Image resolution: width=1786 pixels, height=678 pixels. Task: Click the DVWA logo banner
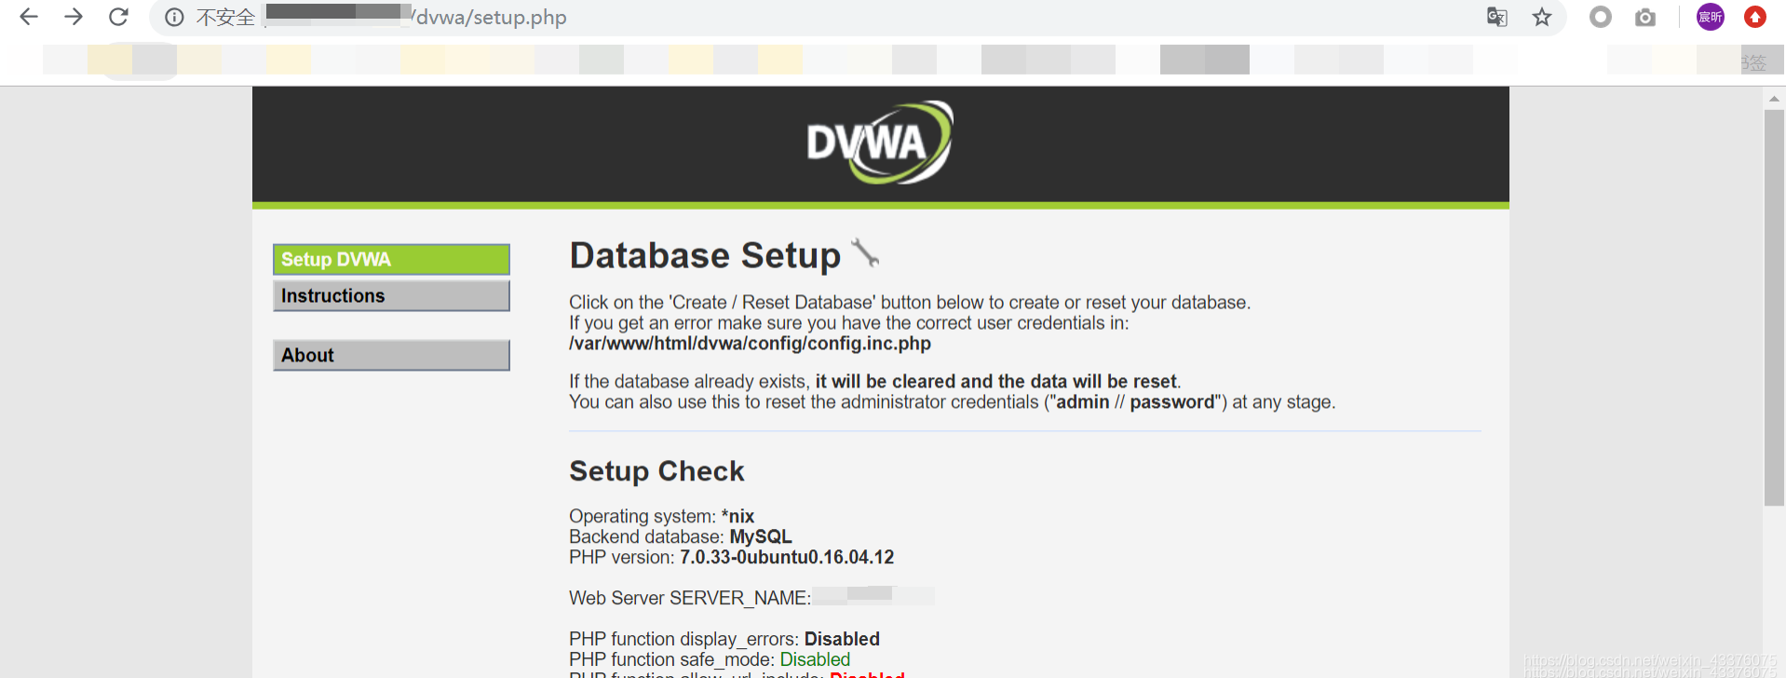click(880, 142)
